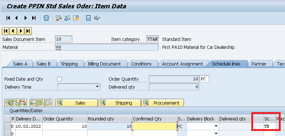Switch to the Shipping tab

(69, 64)
